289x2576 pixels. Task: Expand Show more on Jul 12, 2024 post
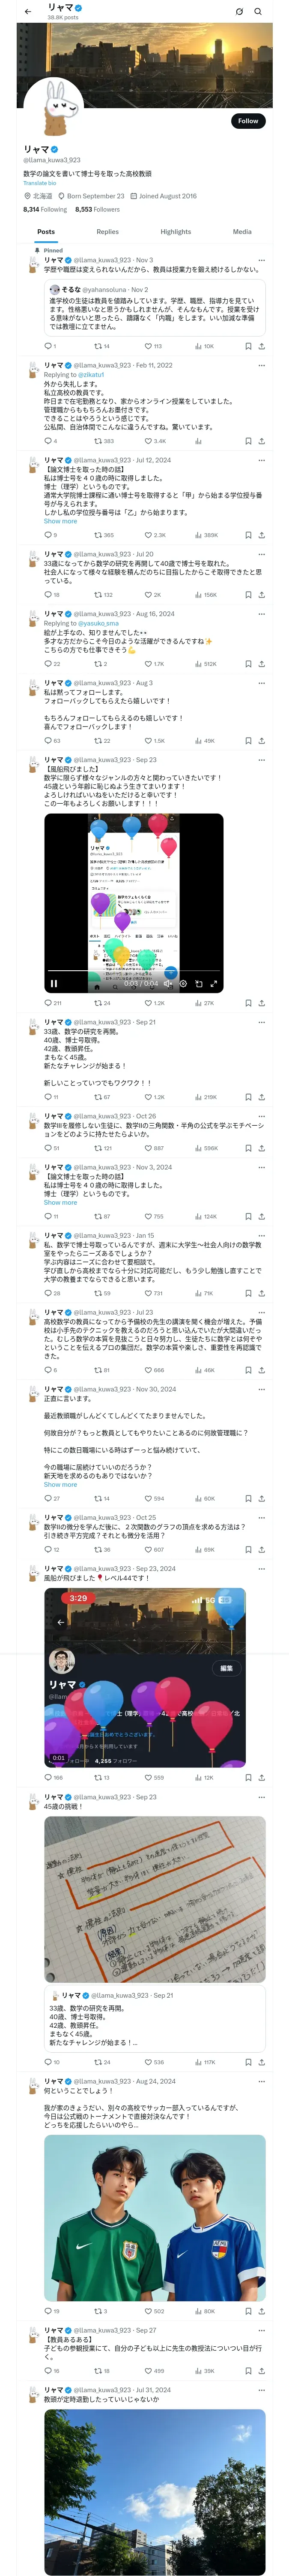tap(60, 521)
